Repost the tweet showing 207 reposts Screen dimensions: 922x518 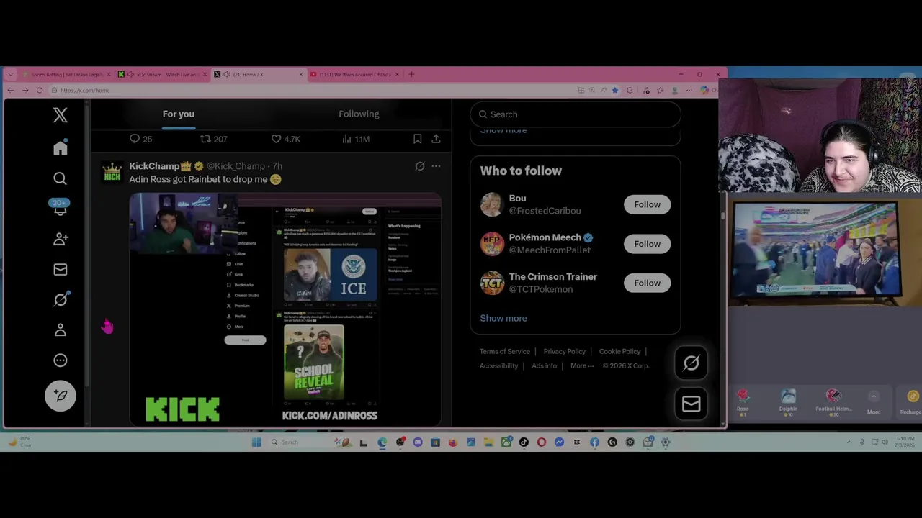pyautogui.click(x=213, y=139)
